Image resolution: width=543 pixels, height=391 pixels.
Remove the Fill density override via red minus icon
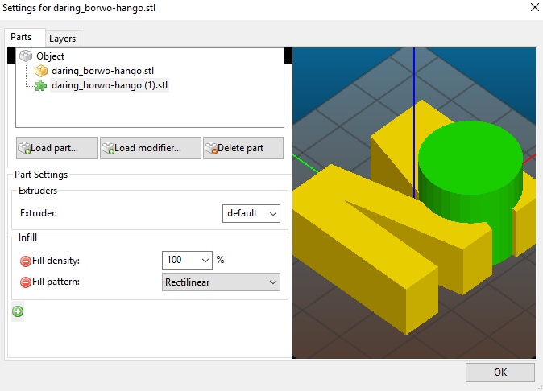(x=25, y=261)
